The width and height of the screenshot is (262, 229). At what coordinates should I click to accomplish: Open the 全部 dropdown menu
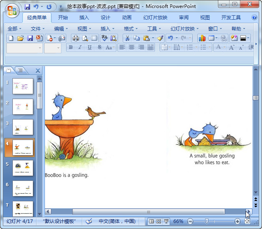pos(14,29)
